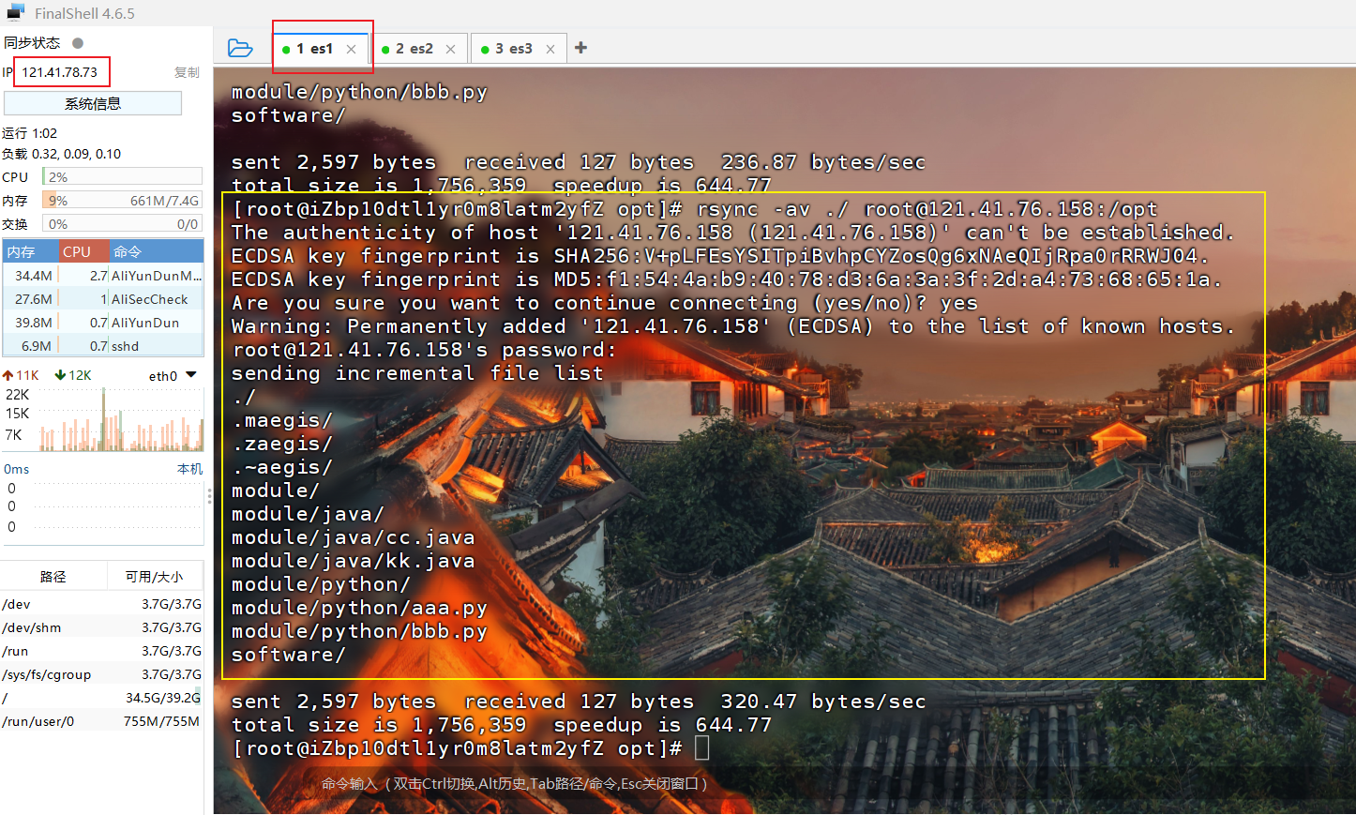Click the network traffic graph
Screen dimensions: 1356x815
[119, 418]
